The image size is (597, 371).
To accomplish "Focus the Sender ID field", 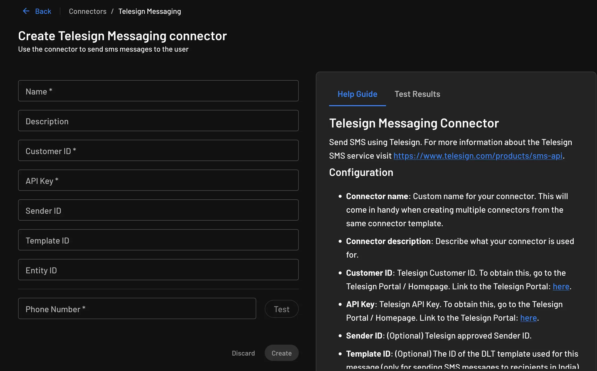I will 158,210.
